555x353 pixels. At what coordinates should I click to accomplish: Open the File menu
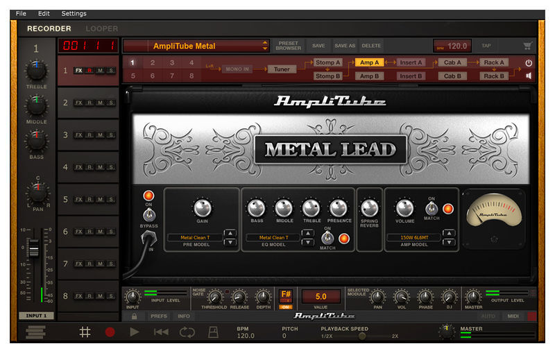(21, 13)
